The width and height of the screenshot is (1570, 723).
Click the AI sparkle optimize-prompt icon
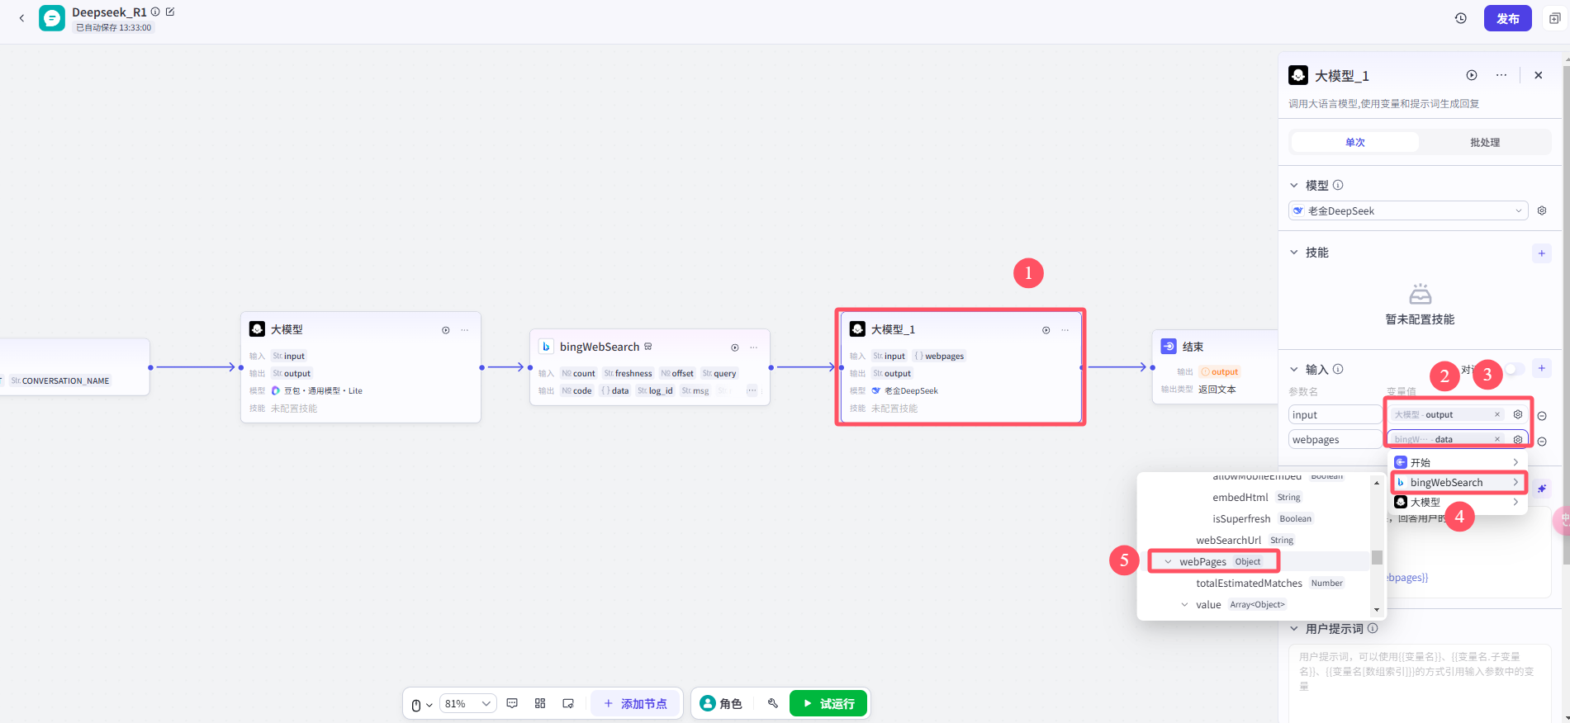[1542, 489]
